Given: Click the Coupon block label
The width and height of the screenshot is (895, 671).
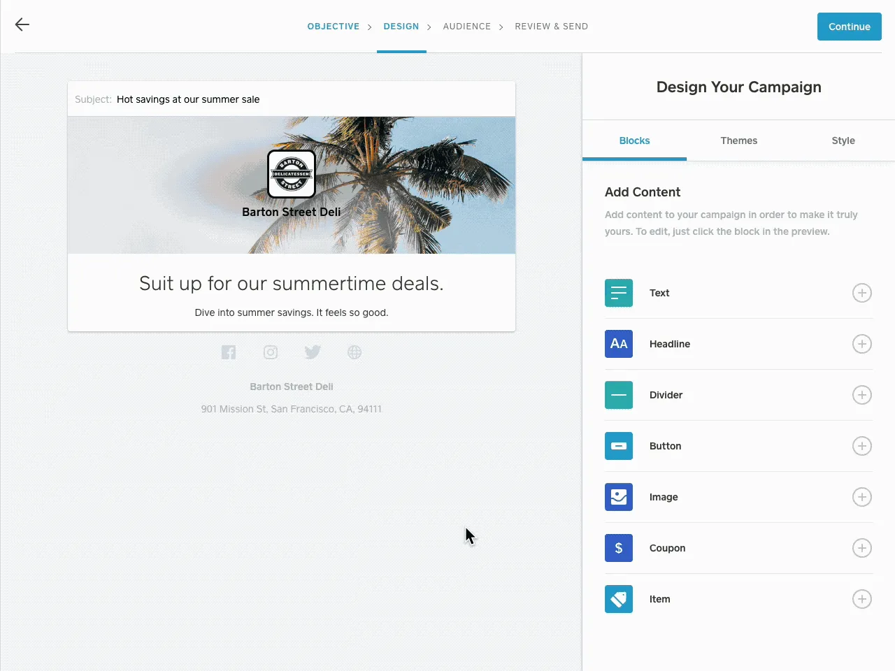Looking at the screenshot, I should pyautogui.click(x=667, y=548).
